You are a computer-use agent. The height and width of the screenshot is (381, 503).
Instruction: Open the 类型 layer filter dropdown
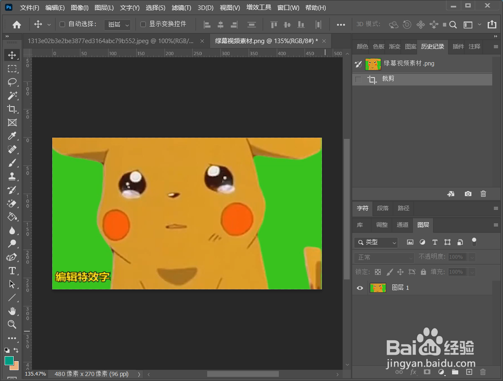[376, 242]
